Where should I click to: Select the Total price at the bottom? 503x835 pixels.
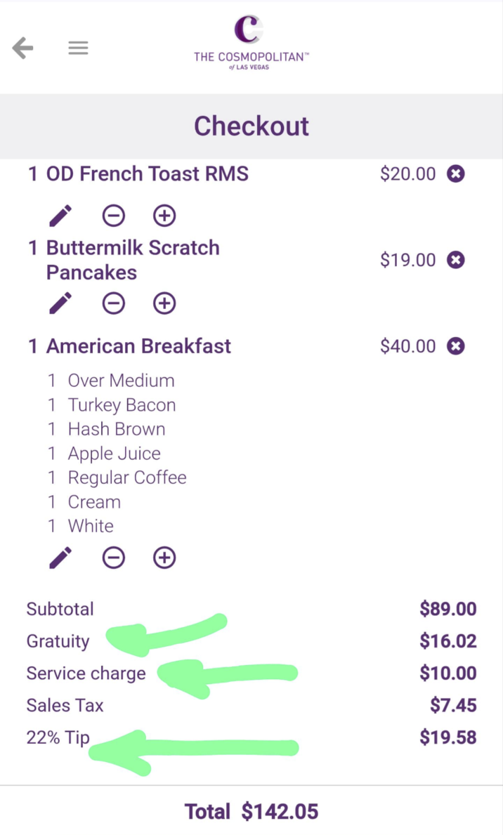pos(280,811)
